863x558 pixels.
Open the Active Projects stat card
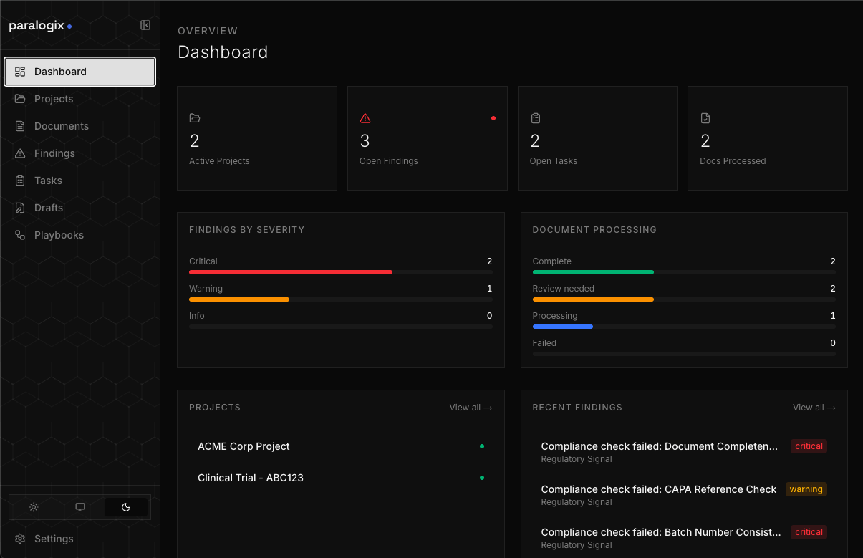pos(257,138)
